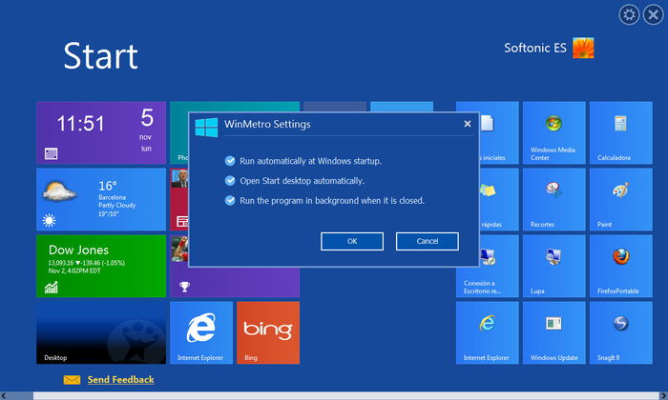Open the orange Bing tile
This screenshot has height=400, width=668.
(268, 332)
